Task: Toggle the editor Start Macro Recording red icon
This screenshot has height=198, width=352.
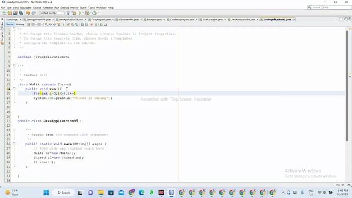Action: click(x=92, y=24)
